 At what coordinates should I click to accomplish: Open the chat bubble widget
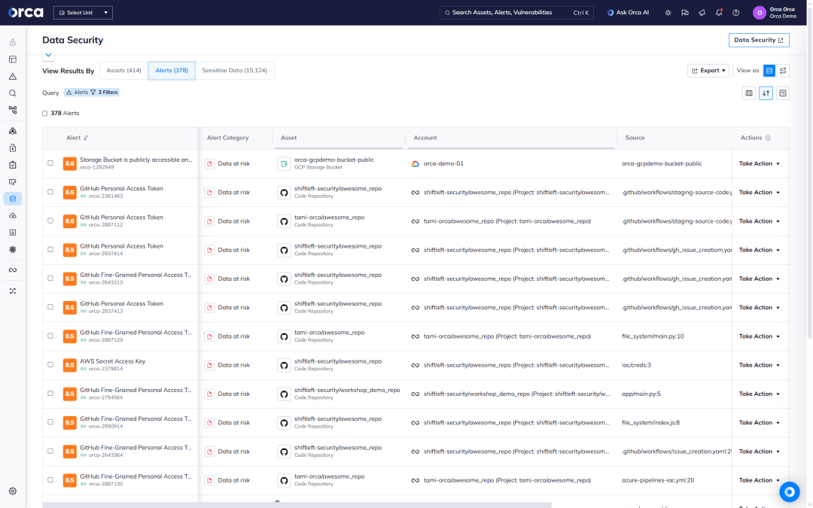click(789, 491)
